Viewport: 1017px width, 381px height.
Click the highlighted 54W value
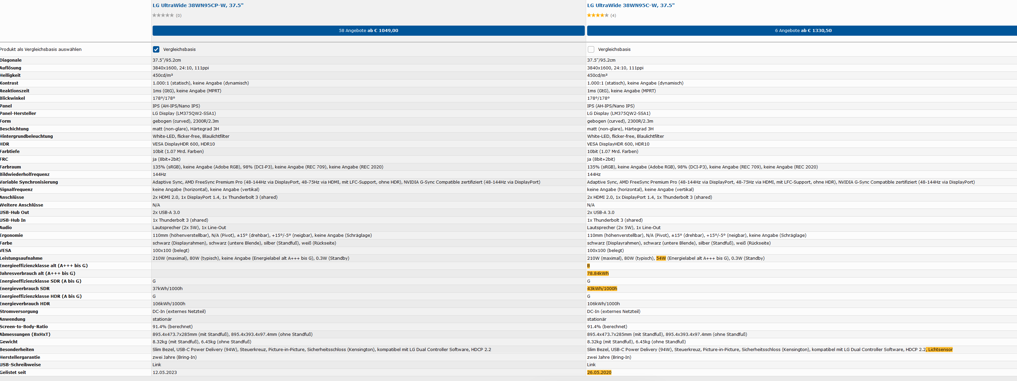tap(661, 258)
